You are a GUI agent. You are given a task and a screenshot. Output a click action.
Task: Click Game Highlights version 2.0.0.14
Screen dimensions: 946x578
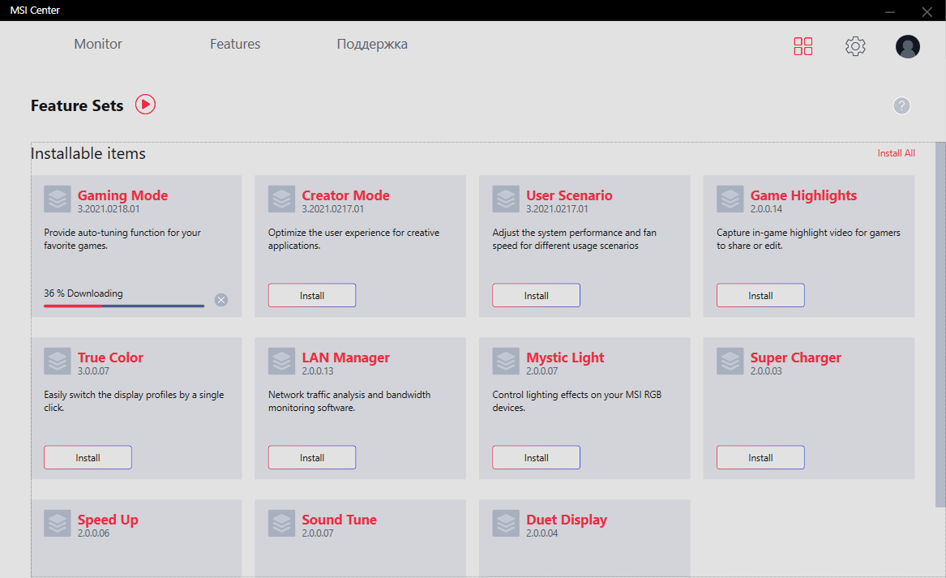click(766, 209)
